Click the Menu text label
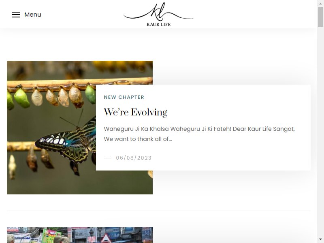The width and height of the screenshot is (324, 243). pyautogui.click(x=33, y=15)
